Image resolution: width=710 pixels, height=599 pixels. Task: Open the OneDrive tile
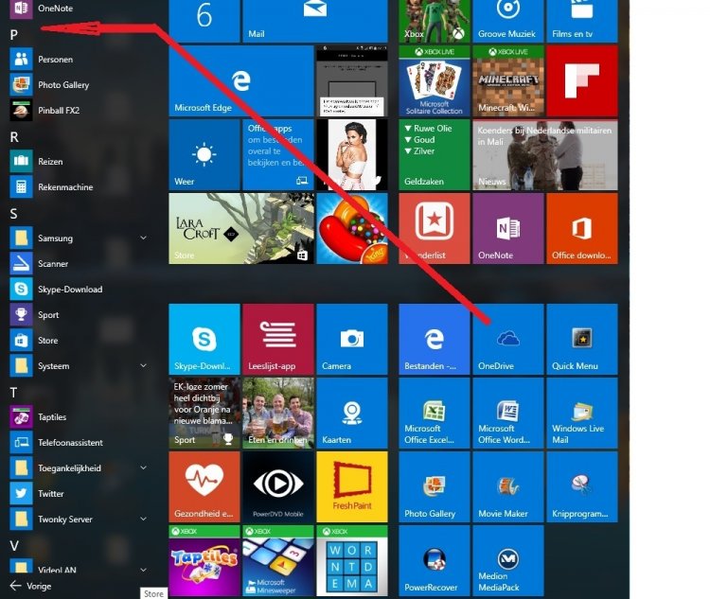coord(508,339)
